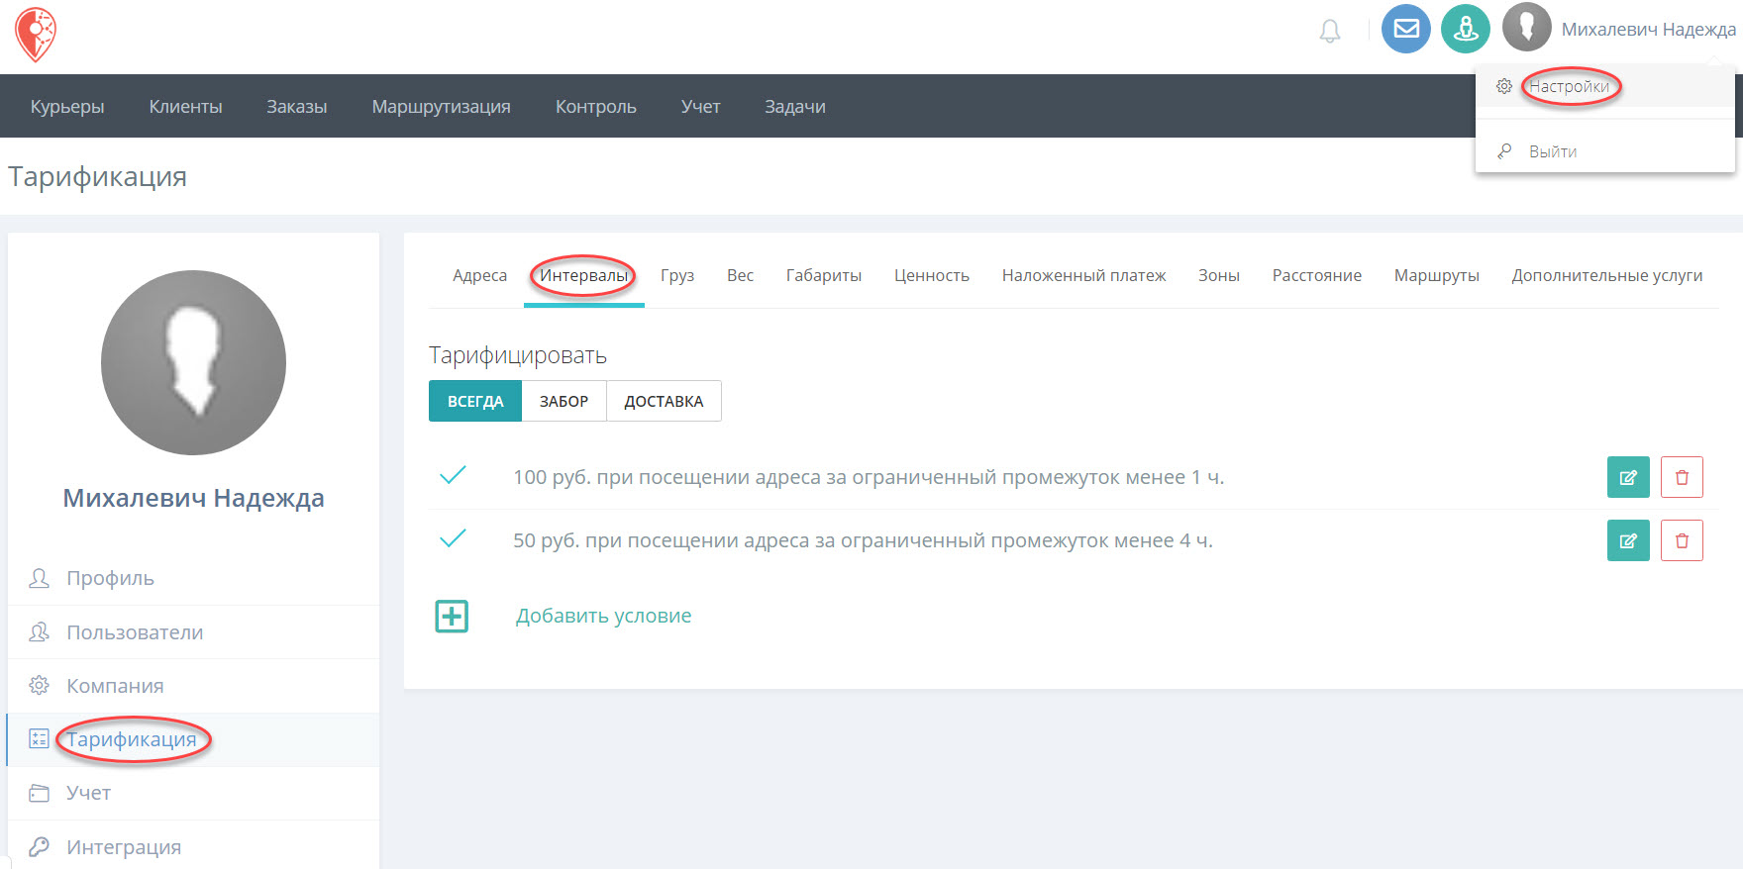Open the Клиенты menu
Image resolution: width=1743 pixels, height=869 pixels.
185,106
